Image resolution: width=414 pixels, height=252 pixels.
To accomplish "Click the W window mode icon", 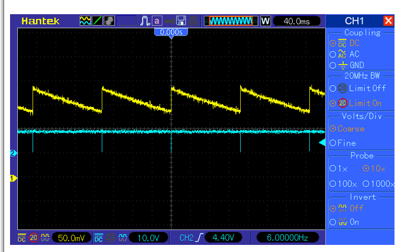I will point(266,21).
